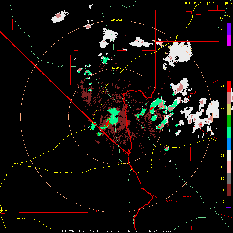The height and width of the screenshot is (233, 233).
Task: Click the 'HR' legend label
Action: click(222, 121)
